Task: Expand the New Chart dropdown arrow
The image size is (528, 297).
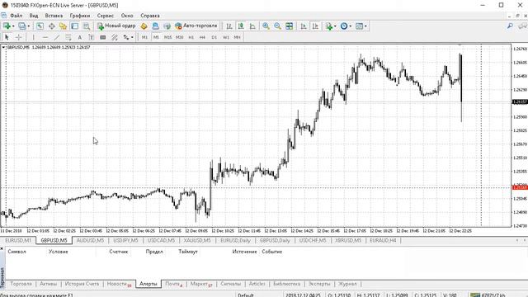Action: click(x=13, y=26)
